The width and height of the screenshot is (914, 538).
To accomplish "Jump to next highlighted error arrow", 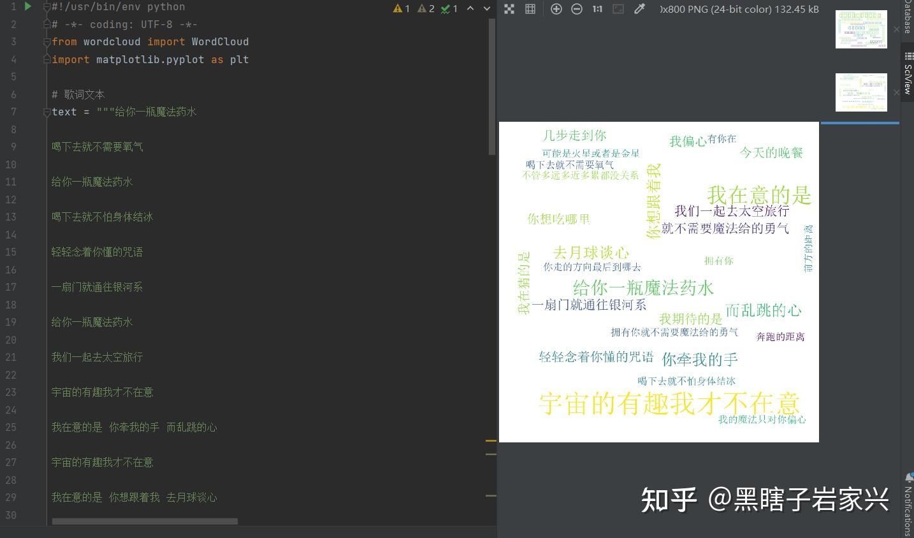I will tap(487, 8).
